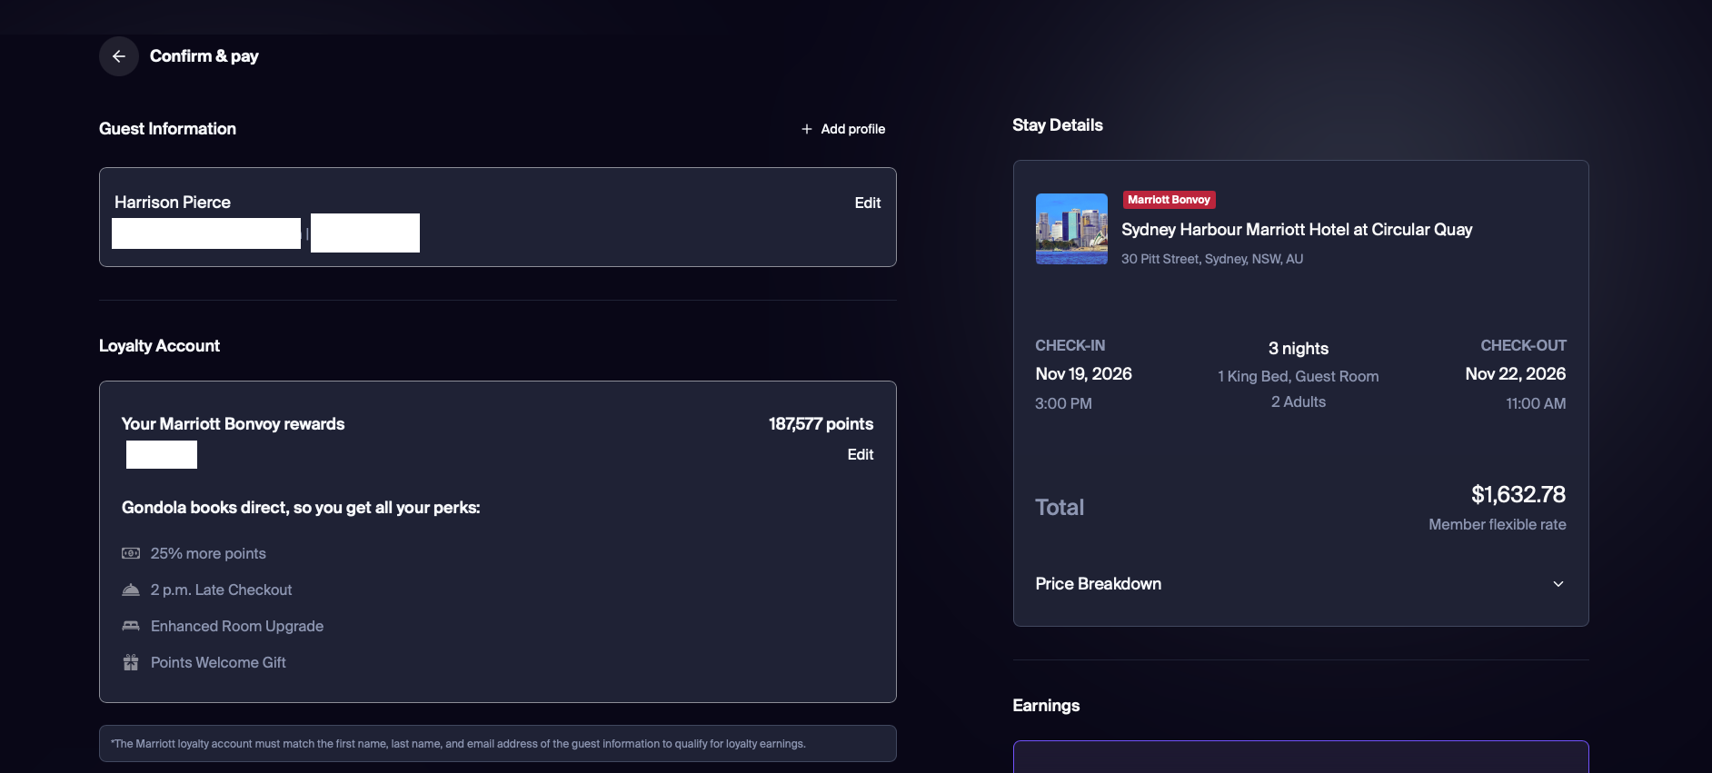The image size is (1712, 773).
Task: Click the 11:00 AM check-out time
Action: tap(1536, 403)
